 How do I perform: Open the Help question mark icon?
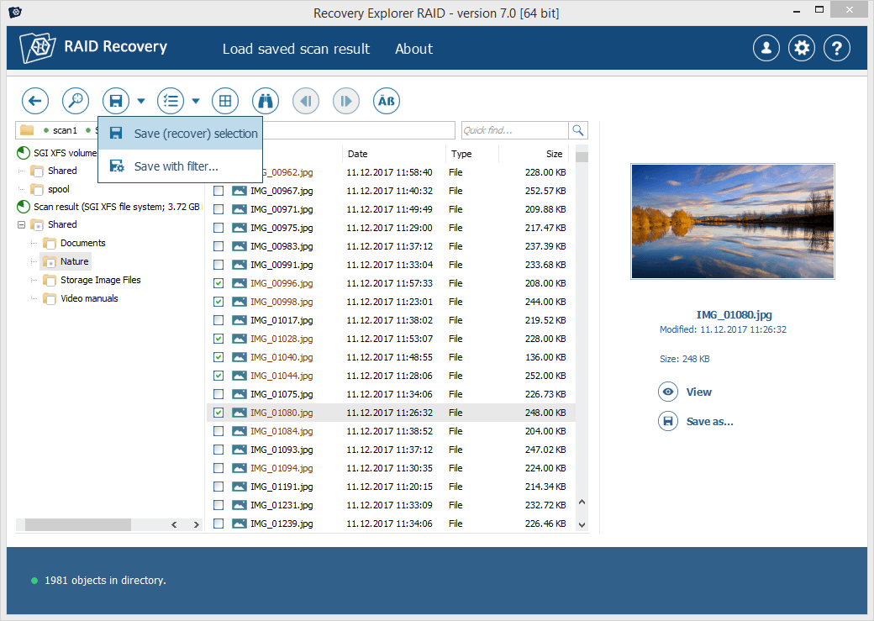836,48
